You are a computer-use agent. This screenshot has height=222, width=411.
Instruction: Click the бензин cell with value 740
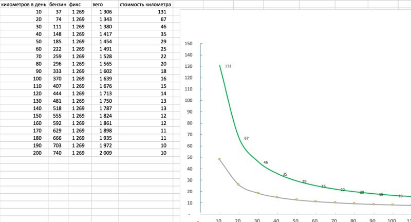pyautogui.click(x=58, y=153)
